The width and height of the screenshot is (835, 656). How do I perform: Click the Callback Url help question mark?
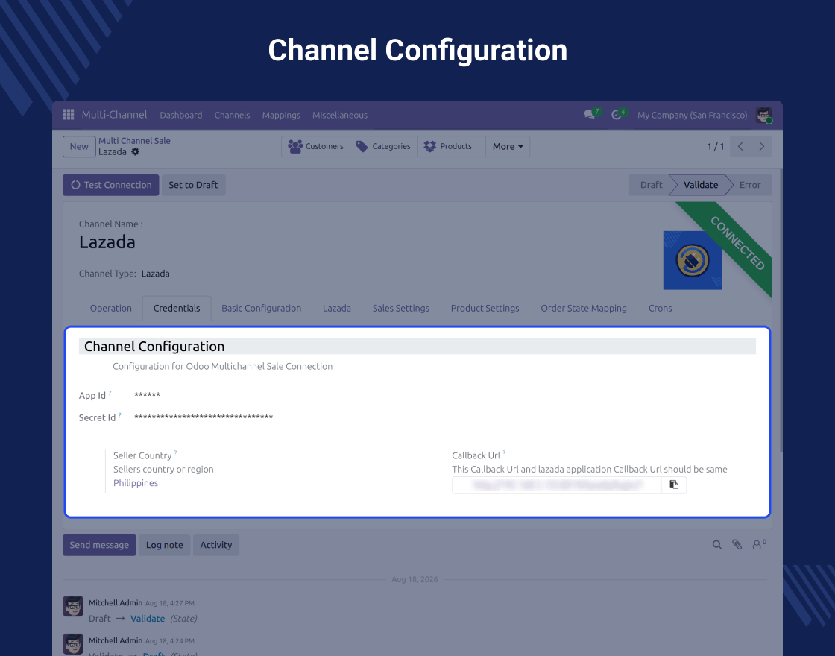pyautogui.click(x=504, y=453)
